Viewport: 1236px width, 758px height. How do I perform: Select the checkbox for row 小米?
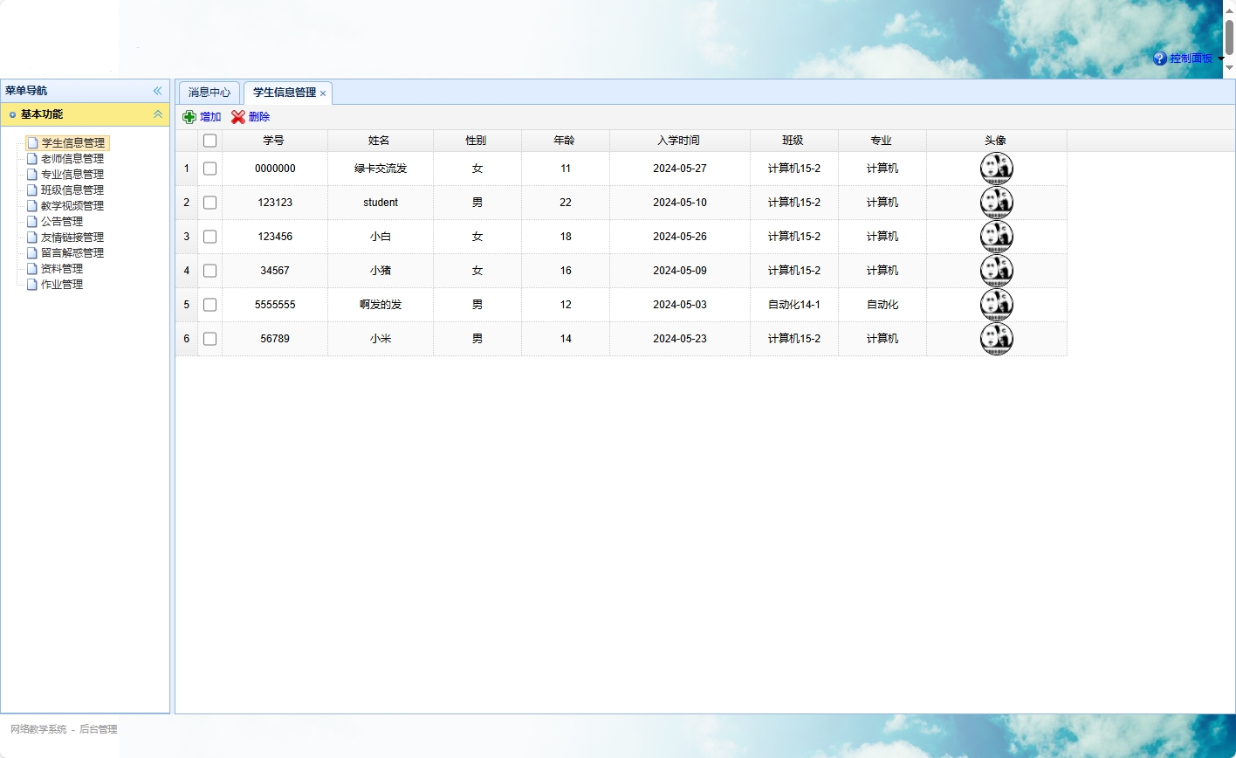pos(209,339)
